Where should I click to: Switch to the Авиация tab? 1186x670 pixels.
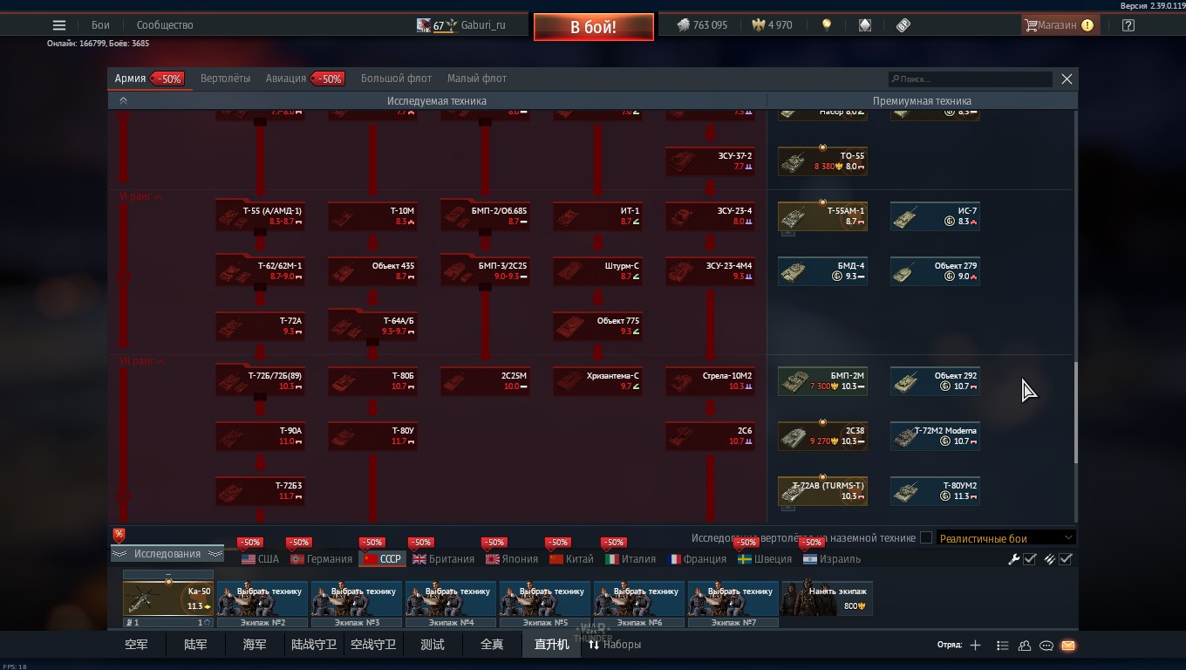(303, 79)
